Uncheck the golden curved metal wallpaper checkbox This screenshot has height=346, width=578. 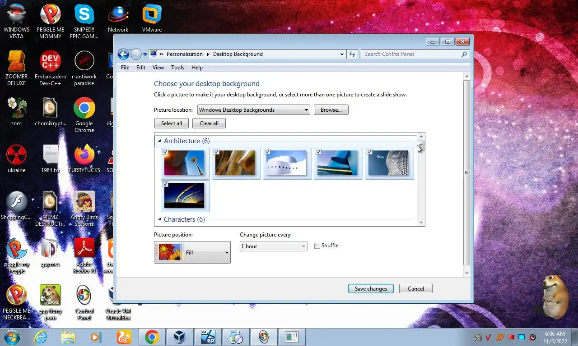pos(216,152)
